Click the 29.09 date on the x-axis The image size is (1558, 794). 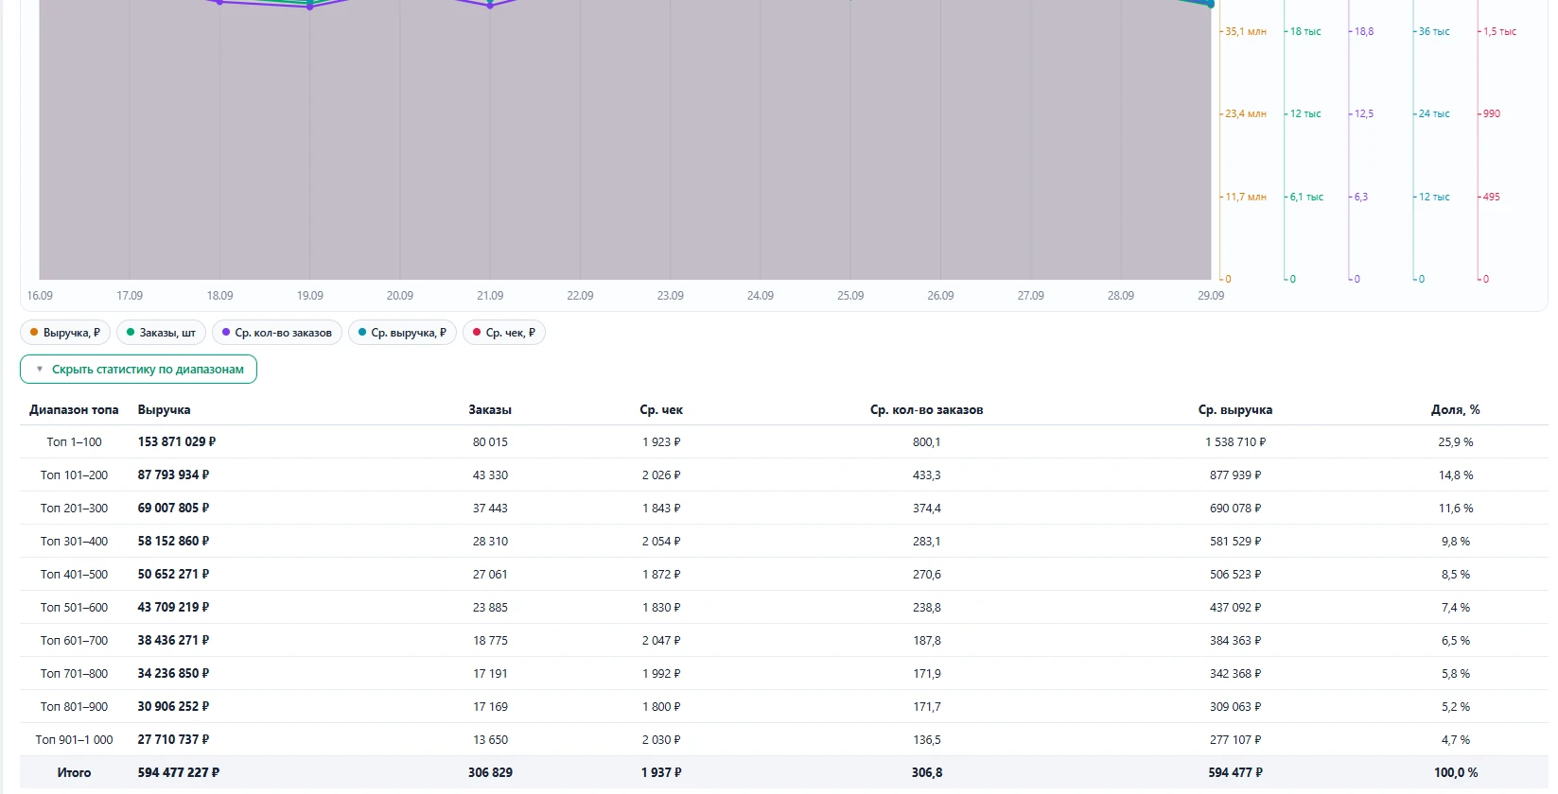point(1211,296)
